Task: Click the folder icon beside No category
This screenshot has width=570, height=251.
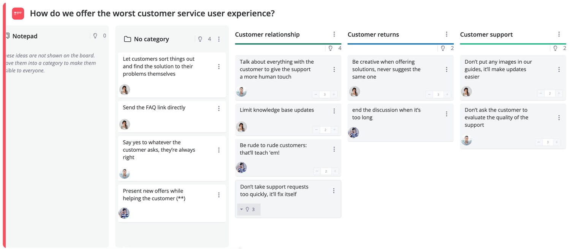Action: 127,39
